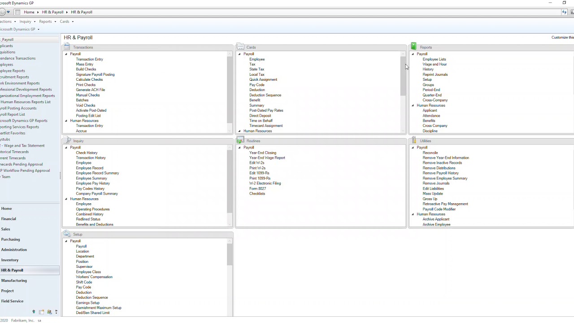The image size is (574, 323).
Task: Click Home in the breadcrumb path
Action: click(29, 12)
